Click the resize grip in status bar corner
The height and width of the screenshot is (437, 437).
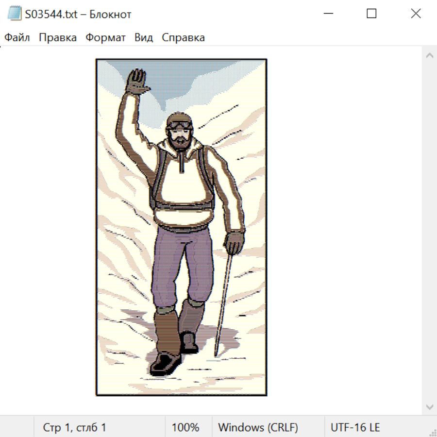click(x=433, y=433)
